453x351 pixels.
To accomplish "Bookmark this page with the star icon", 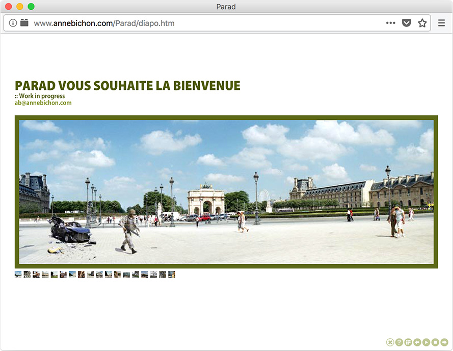I will coord(422,23).
